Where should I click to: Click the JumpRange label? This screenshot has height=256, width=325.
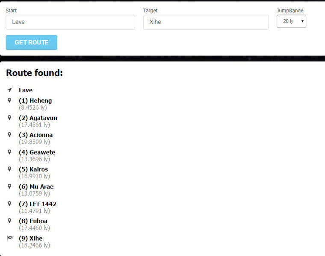tap(290, 11)
